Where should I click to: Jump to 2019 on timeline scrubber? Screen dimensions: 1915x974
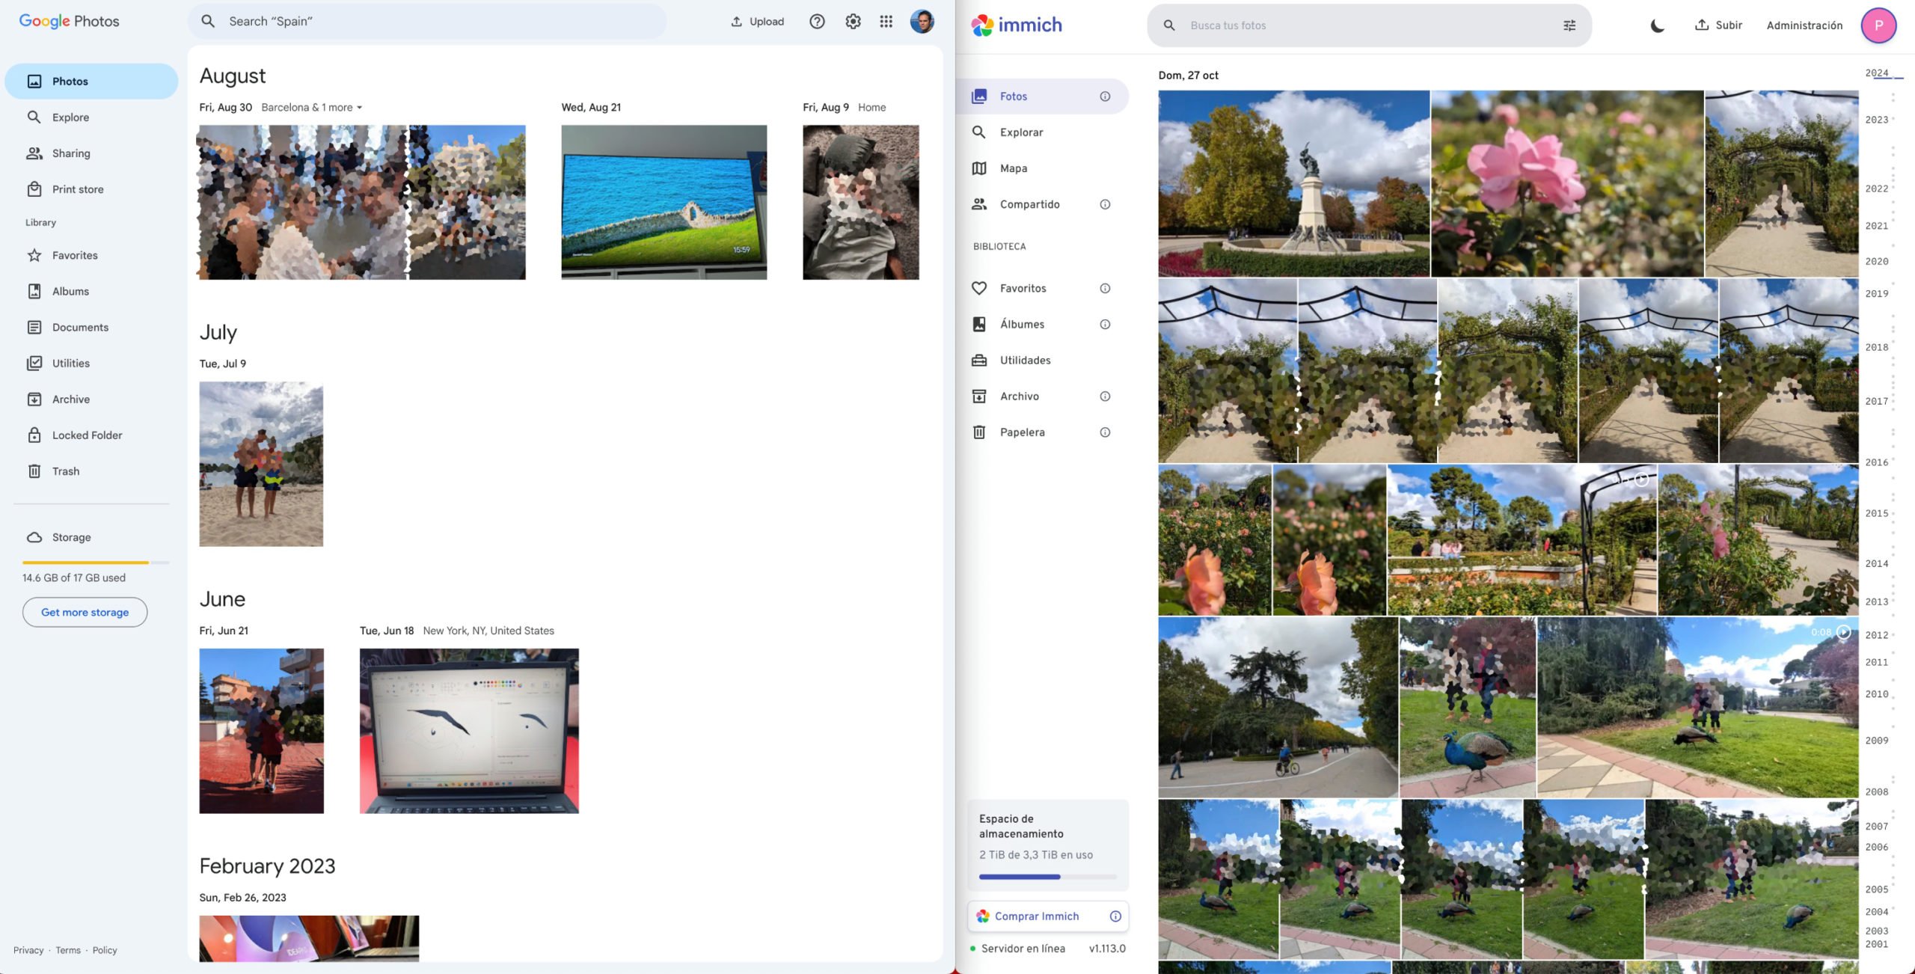[x=1876, y=294]
